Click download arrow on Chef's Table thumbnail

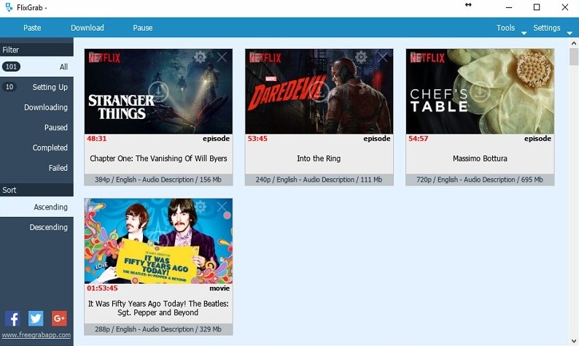point(480,91)
